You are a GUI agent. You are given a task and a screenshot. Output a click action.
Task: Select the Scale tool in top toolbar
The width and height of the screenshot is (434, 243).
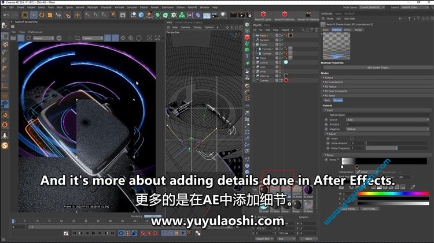click(x=50, y=15)
